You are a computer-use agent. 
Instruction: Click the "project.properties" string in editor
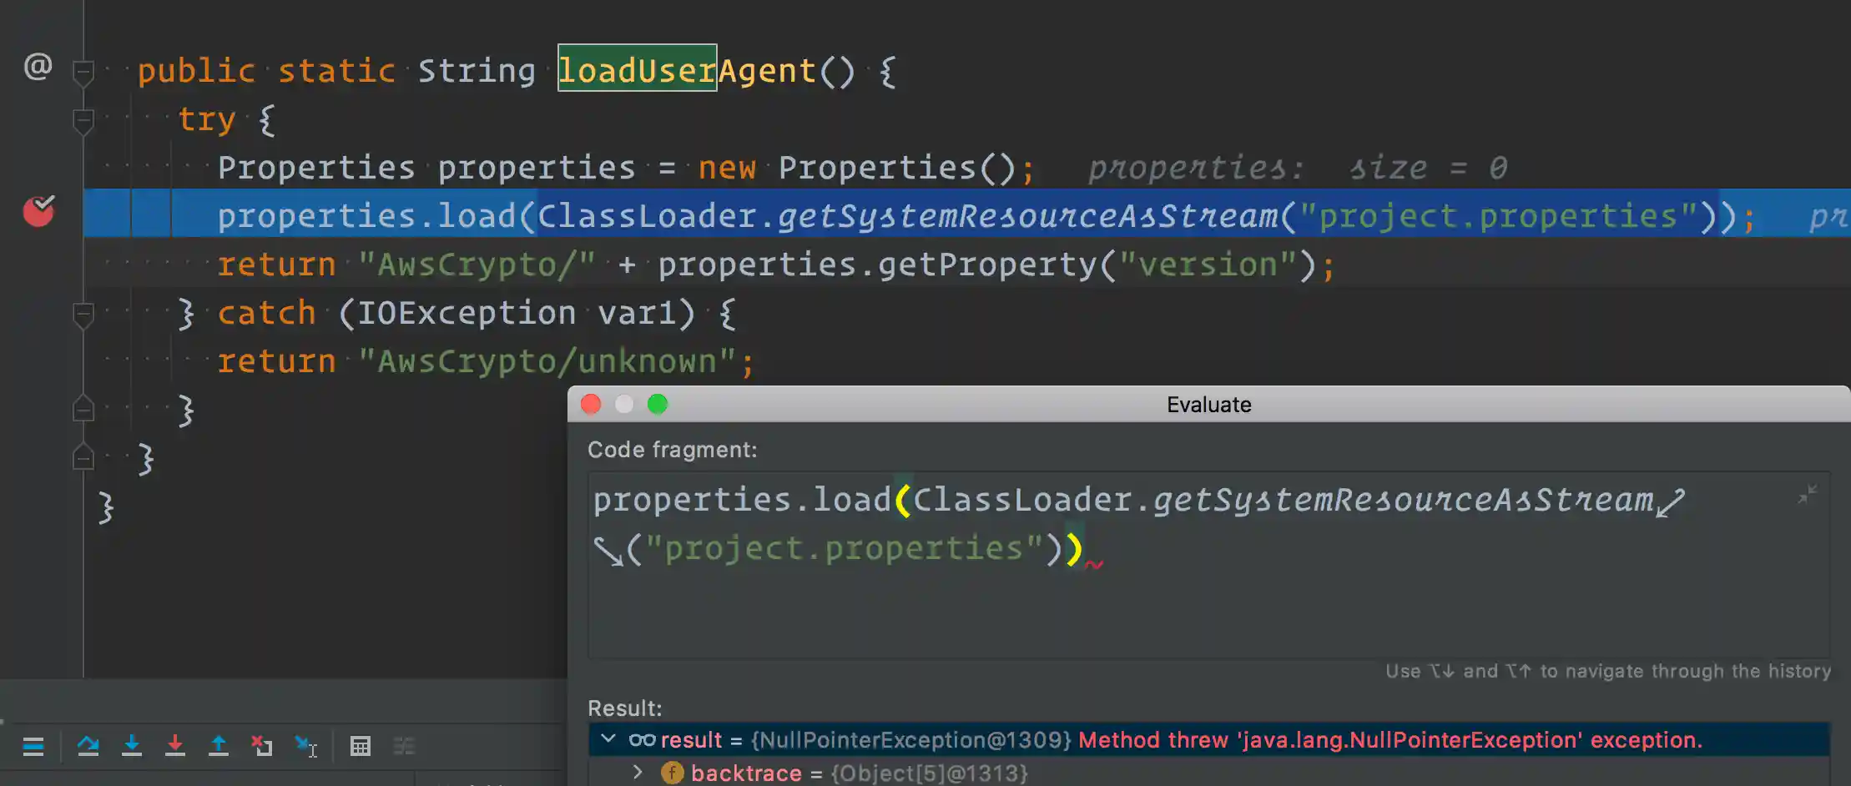pyautogui.click(x=1499, y=216)
